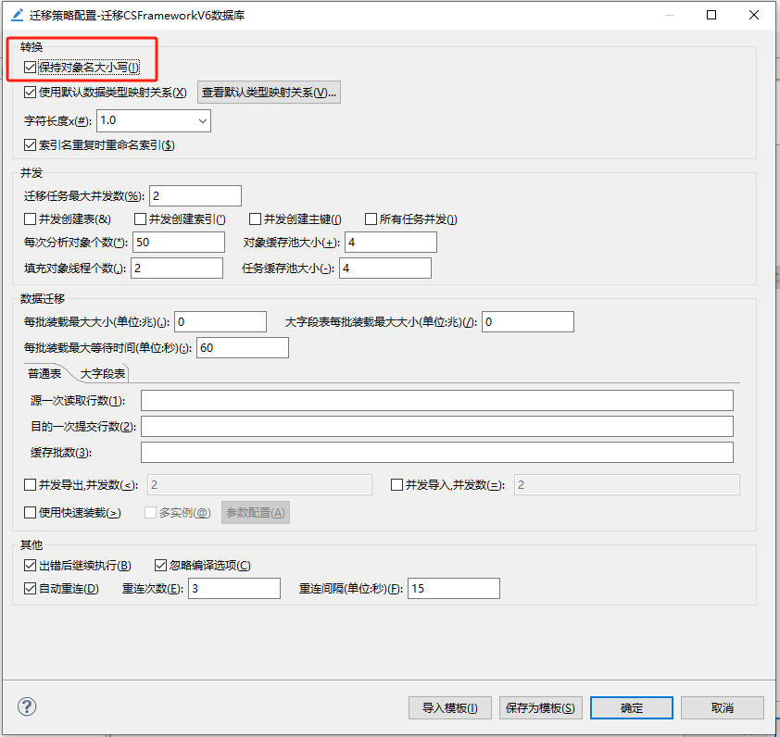780x737 pixels.
Task: Click the 源一次读取行数 input field
Action: pyautogui.click(x=437, y=400)
